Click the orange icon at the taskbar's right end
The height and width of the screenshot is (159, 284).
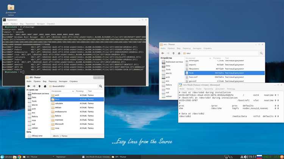(282, 157)
